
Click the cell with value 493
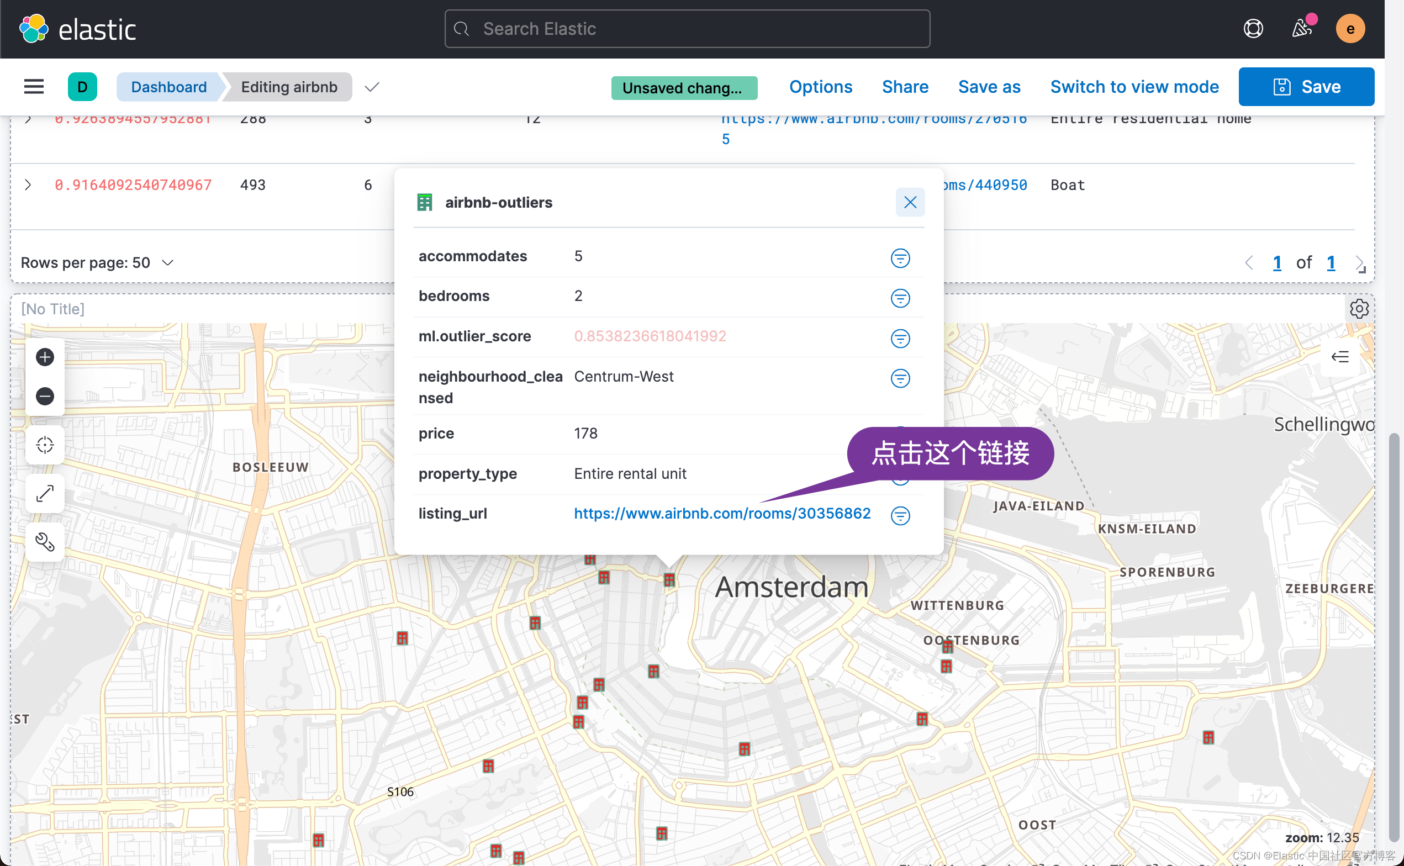coord(252,185)
